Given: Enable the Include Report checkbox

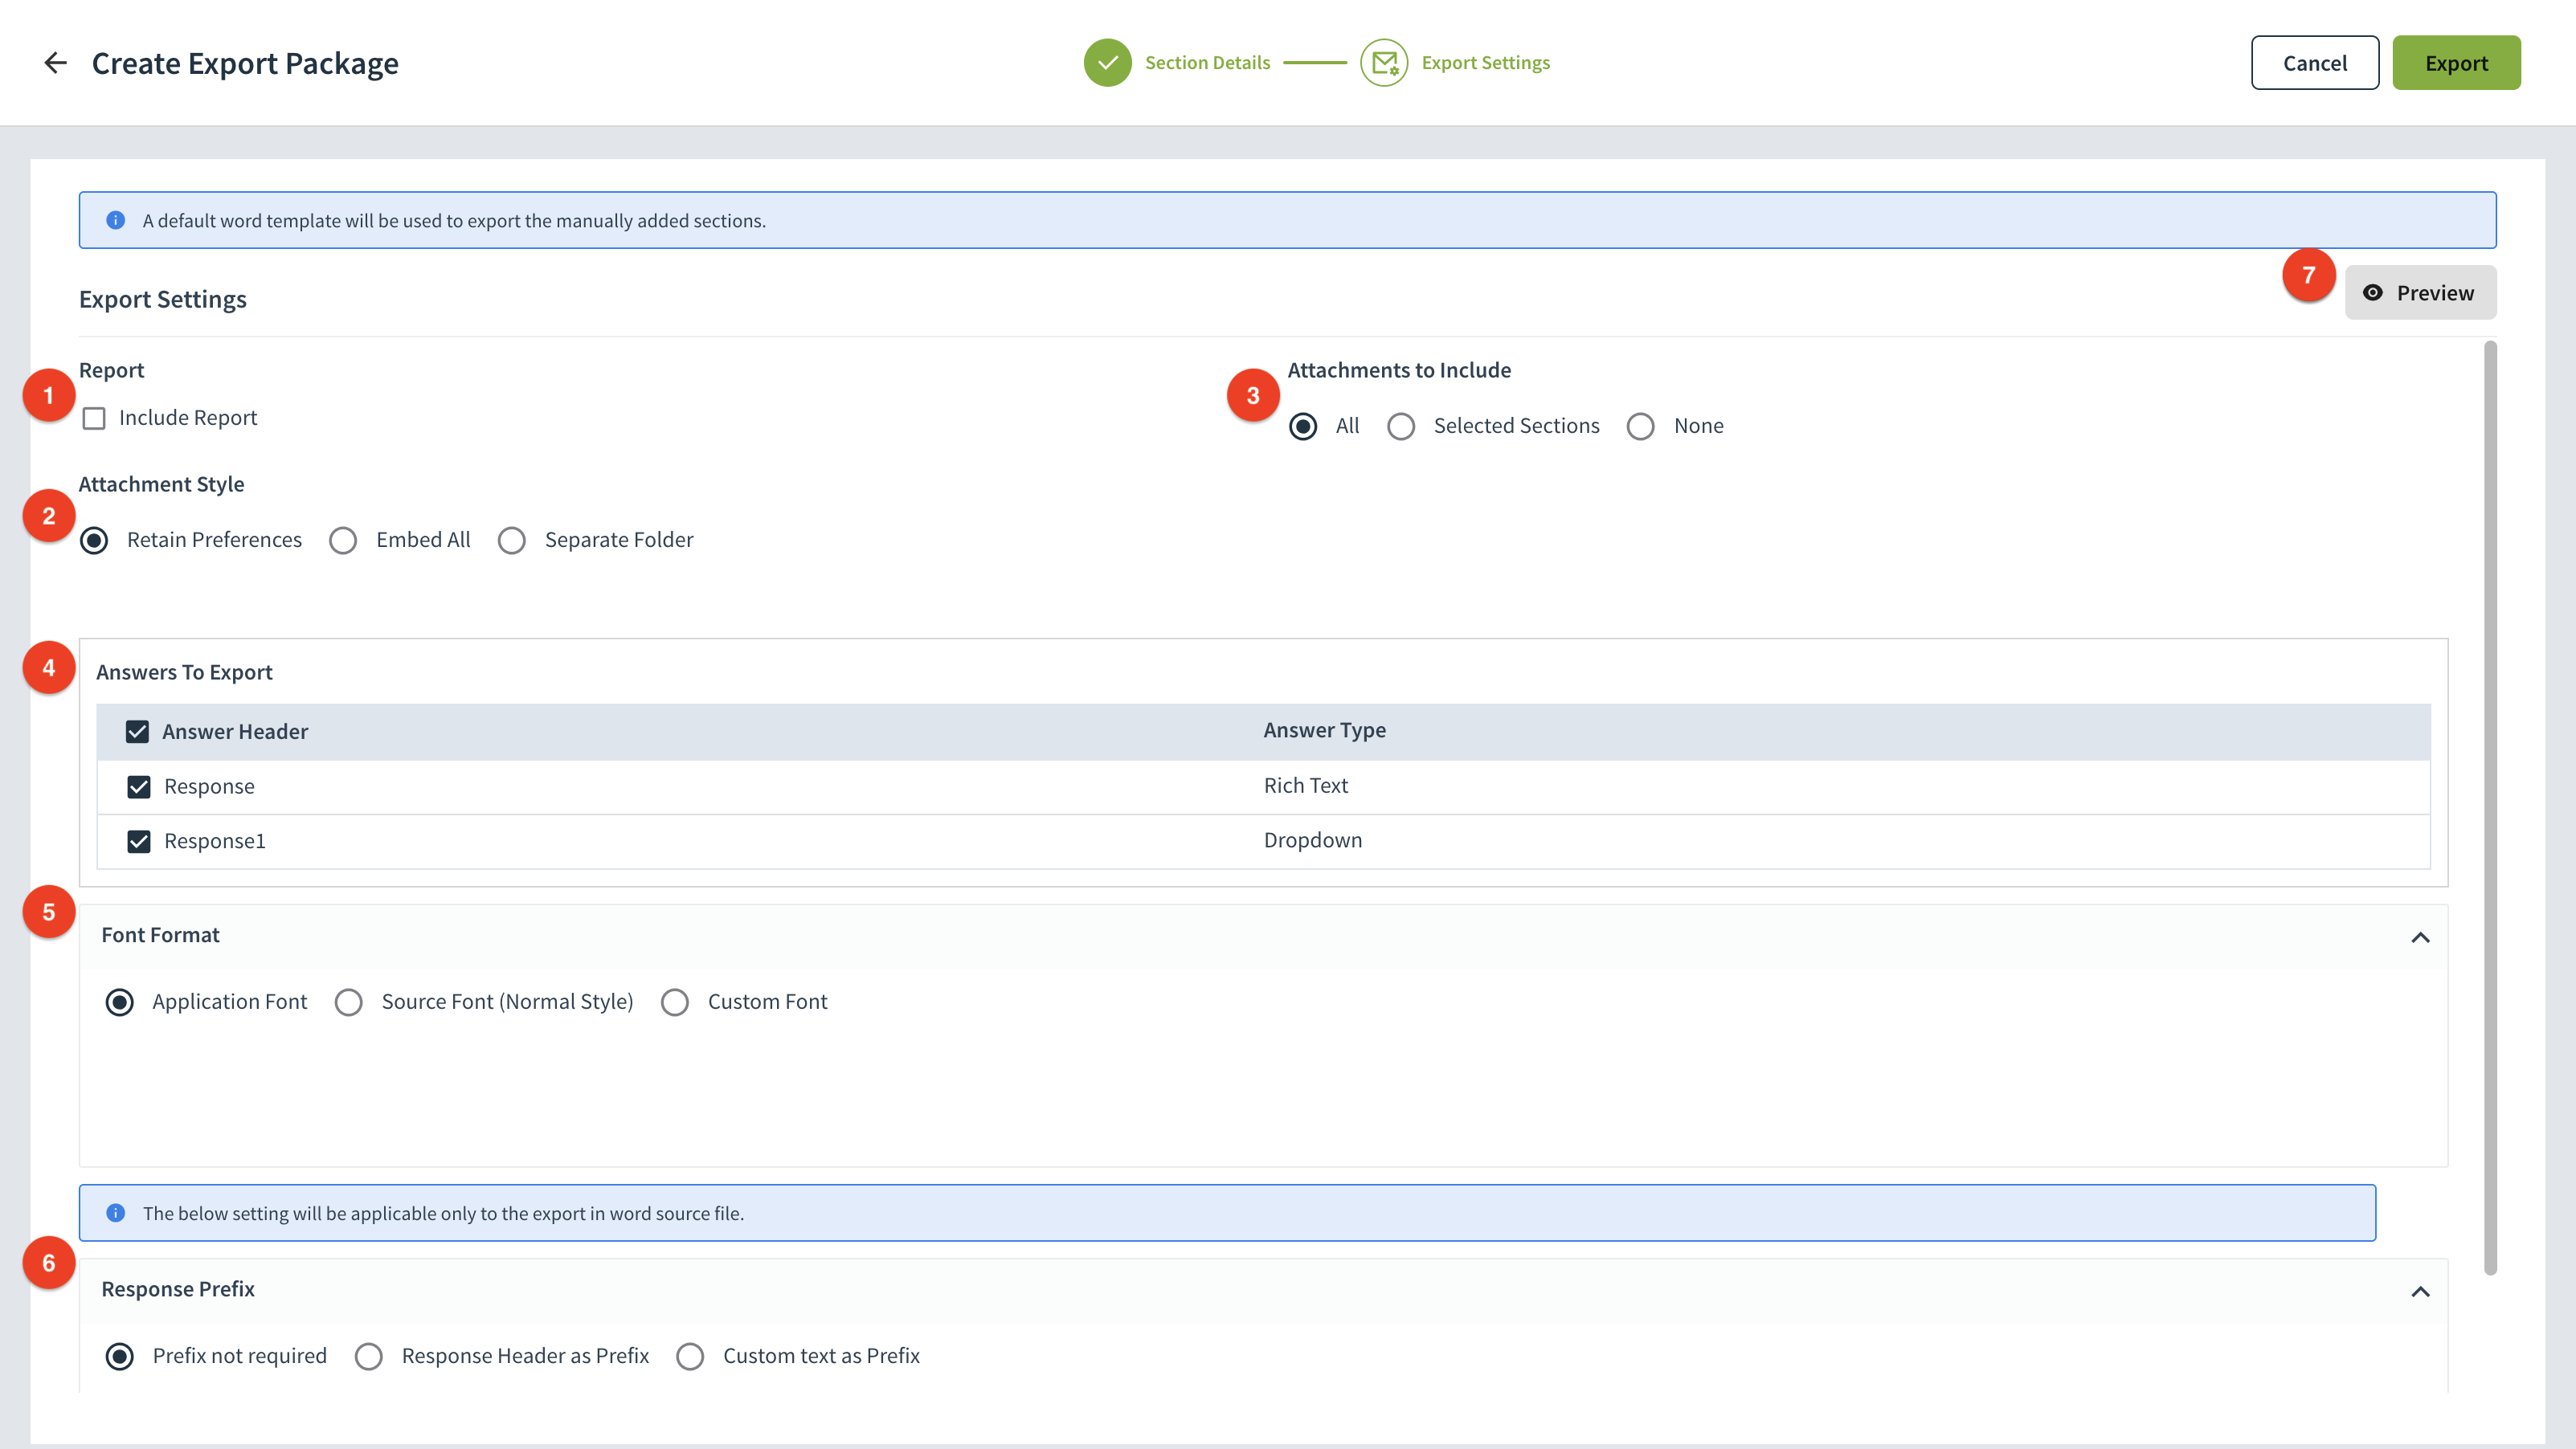Looking at the screenshot, I should [94, 418].
